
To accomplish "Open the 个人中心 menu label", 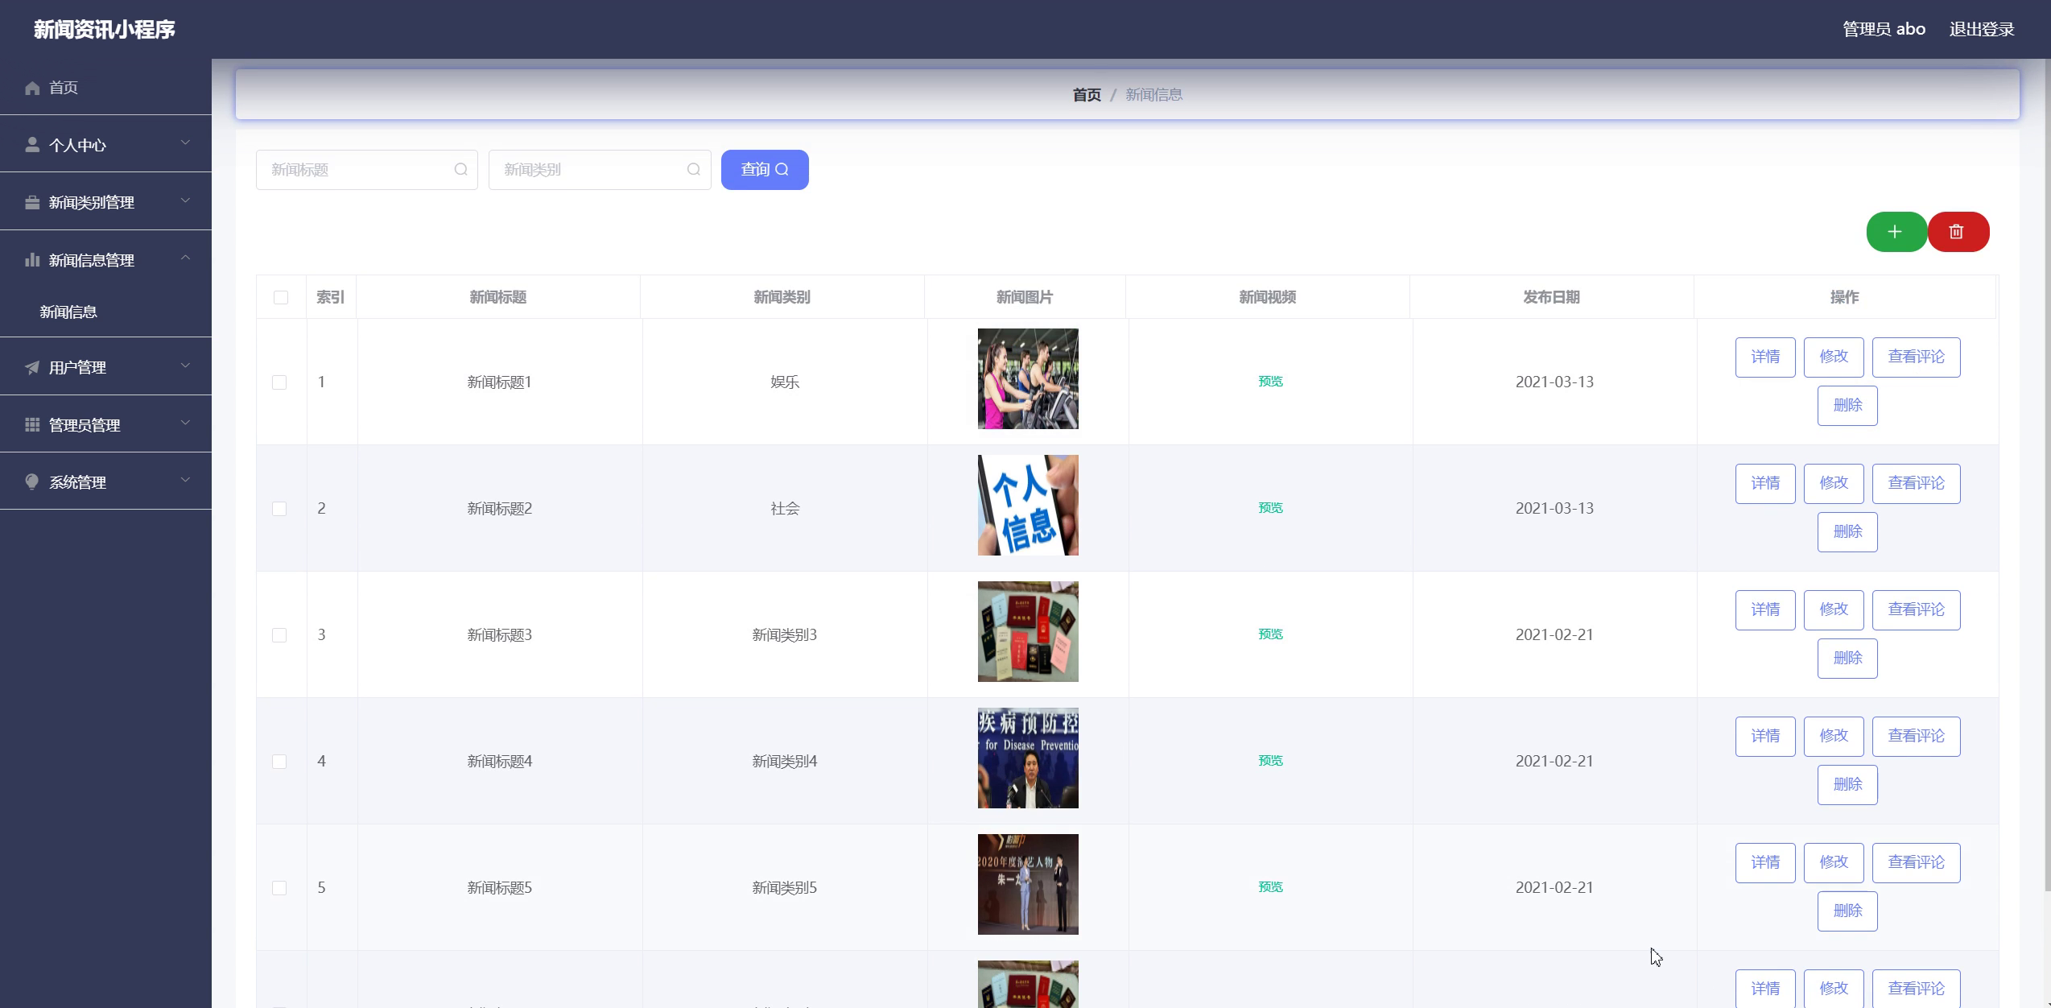I will pos(77,145).
